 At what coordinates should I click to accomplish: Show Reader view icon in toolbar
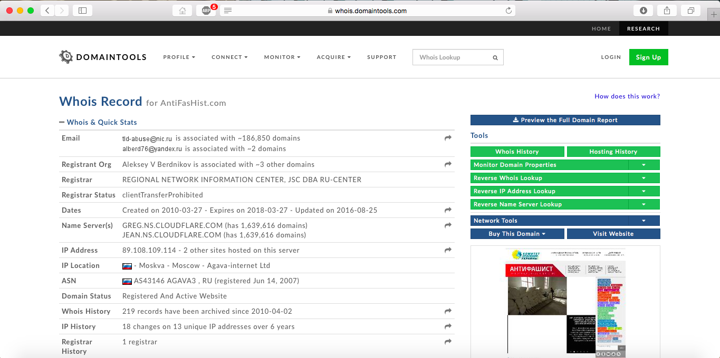click(228, 11)
